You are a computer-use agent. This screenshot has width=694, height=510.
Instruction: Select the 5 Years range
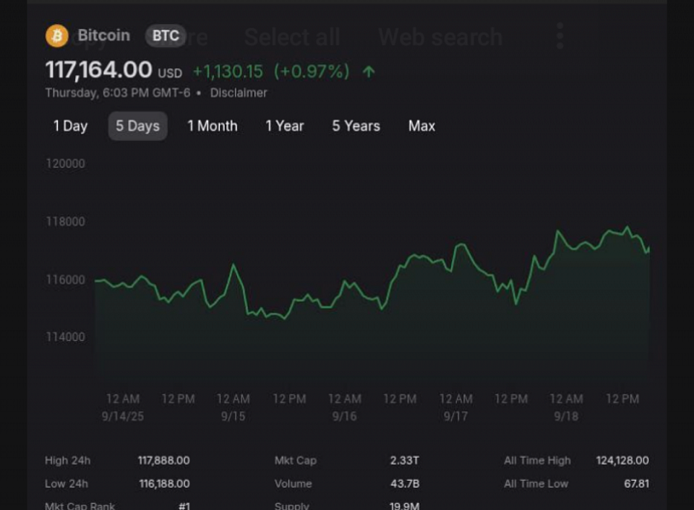click(x=356, y=126)
